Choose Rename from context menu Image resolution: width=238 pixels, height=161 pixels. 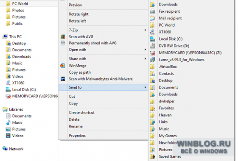click(x=76, y=126)
